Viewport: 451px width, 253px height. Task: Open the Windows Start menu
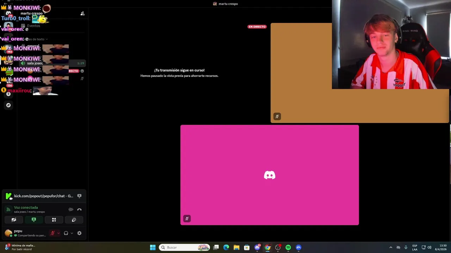point(153,247)
